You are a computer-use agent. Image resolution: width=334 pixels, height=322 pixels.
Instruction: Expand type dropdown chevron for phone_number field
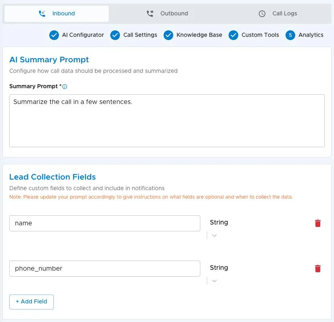pyautogui.click(x=214, y=281)
